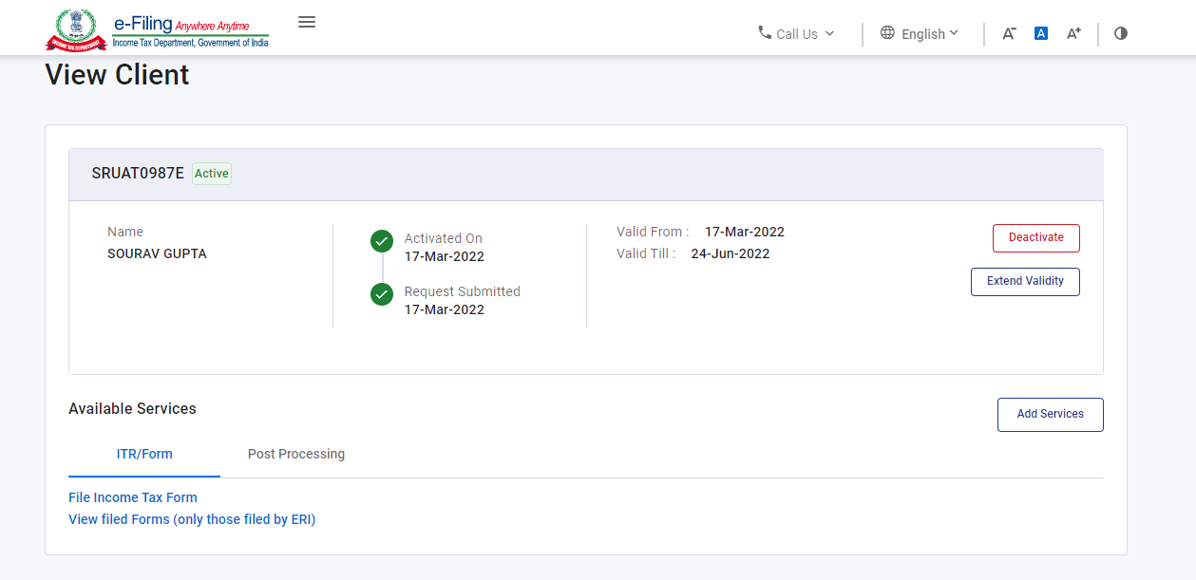Select the decrease font size icon
The image size is (1196, 580).
pos(1009,33)
